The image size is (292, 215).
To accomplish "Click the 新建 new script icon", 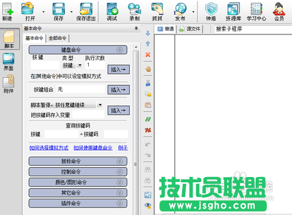I will coord(8,11).
